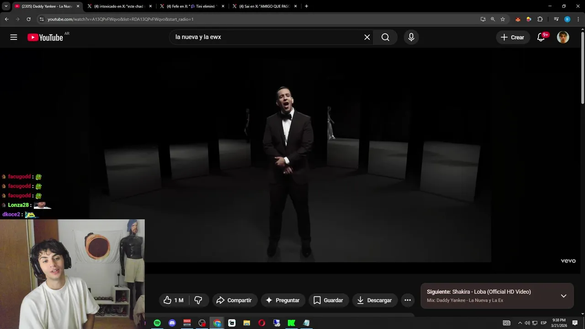Save video with the Guardar button

click(x=328, y=300)
